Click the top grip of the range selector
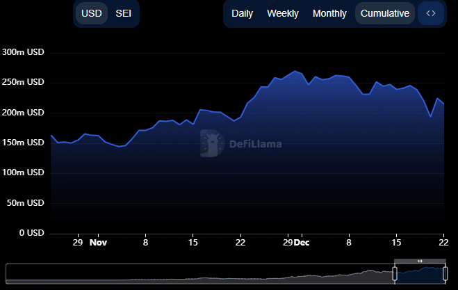458x290 pixels. click(x=420, y=261)
